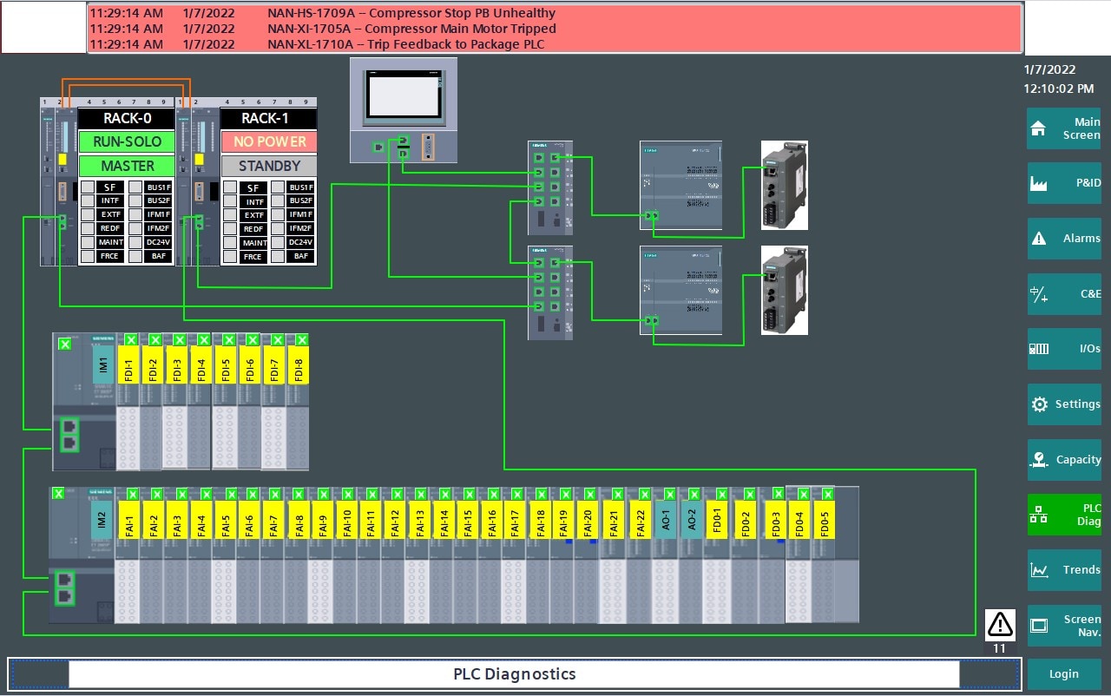Click the Login button
Image resolution: width=1111 pixels, height=696 pixels.
tap(1064, 674)
